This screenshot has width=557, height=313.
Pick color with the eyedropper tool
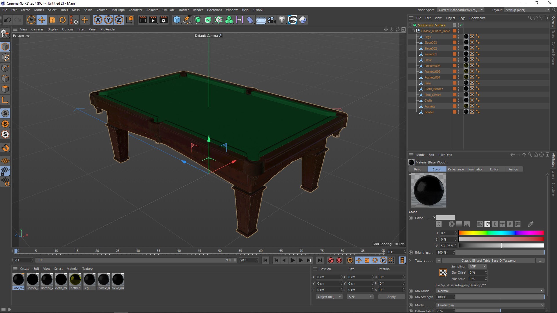click(x=530, y=224)
